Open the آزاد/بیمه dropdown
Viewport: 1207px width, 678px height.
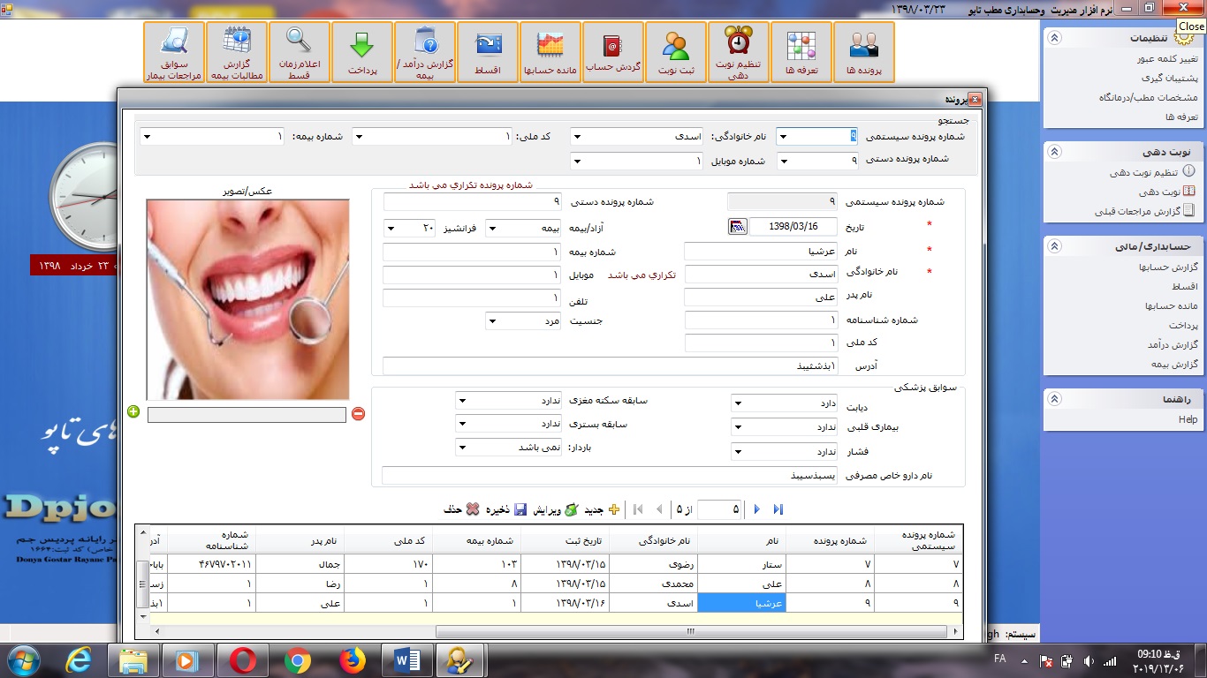click(x=492, y=229)
